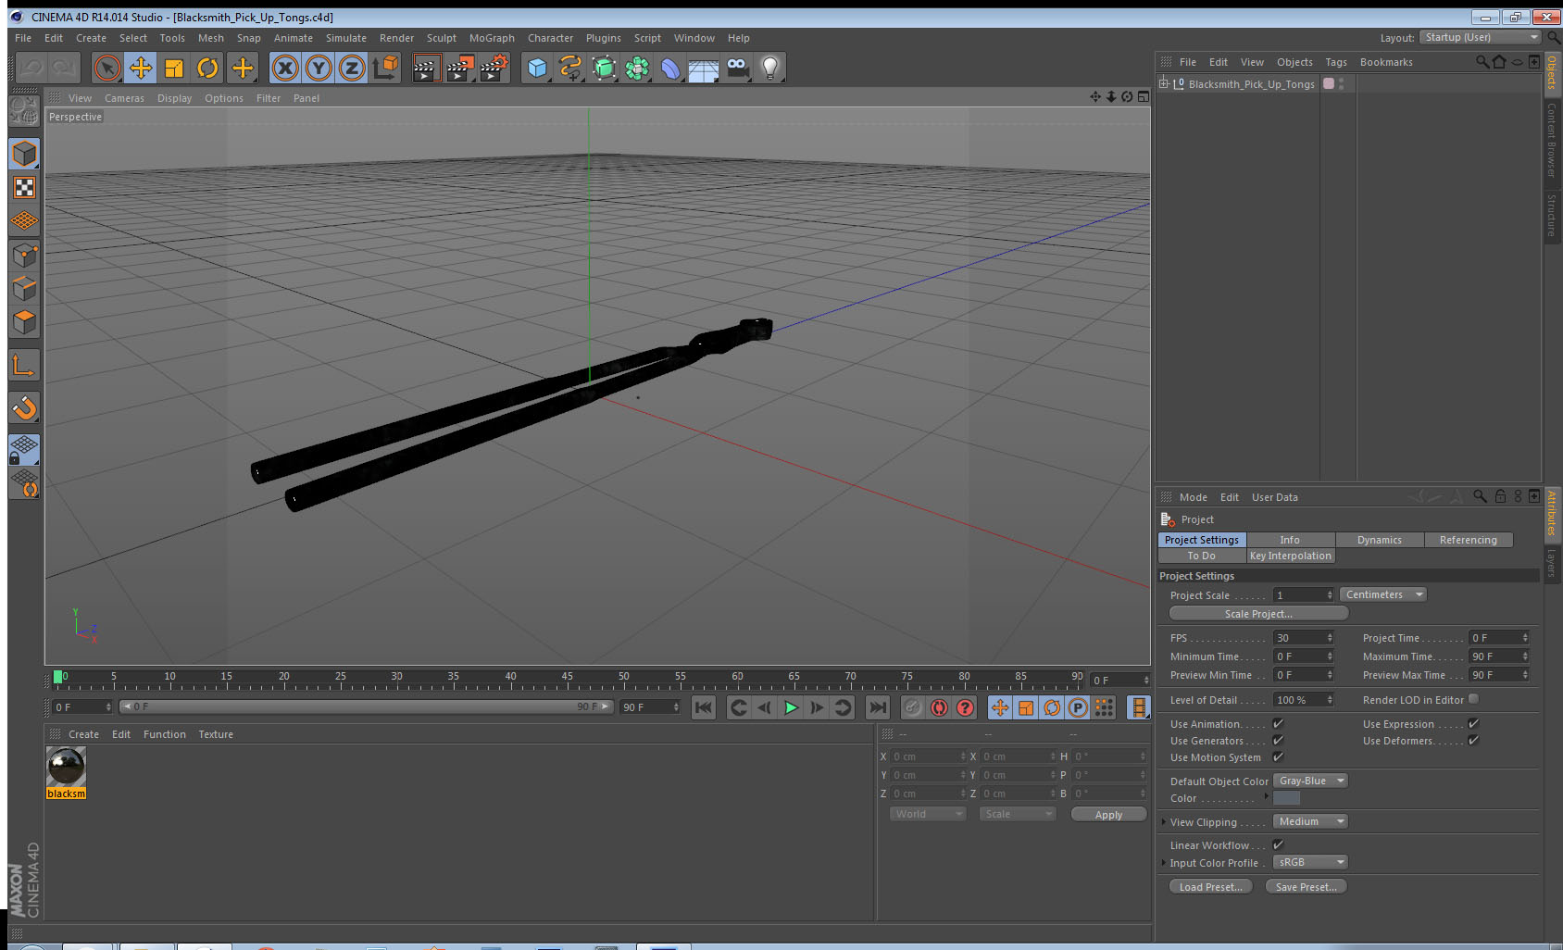This screenshot has height=950, width=1563.
Task: Click the Load Preset button
Action: pos(1211,886)
